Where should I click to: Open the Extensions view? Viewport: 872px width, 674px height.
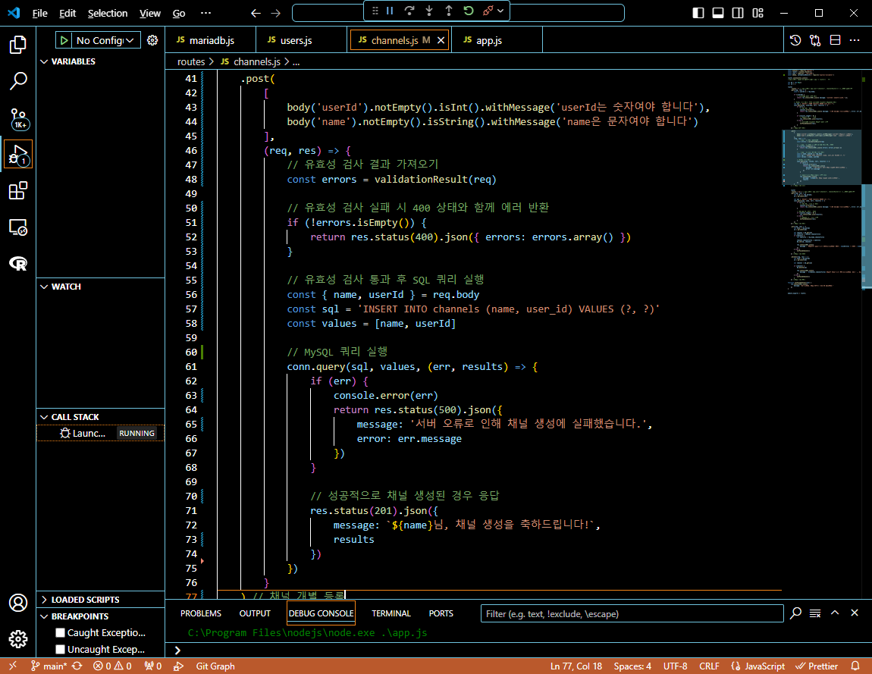coord(17,191)
